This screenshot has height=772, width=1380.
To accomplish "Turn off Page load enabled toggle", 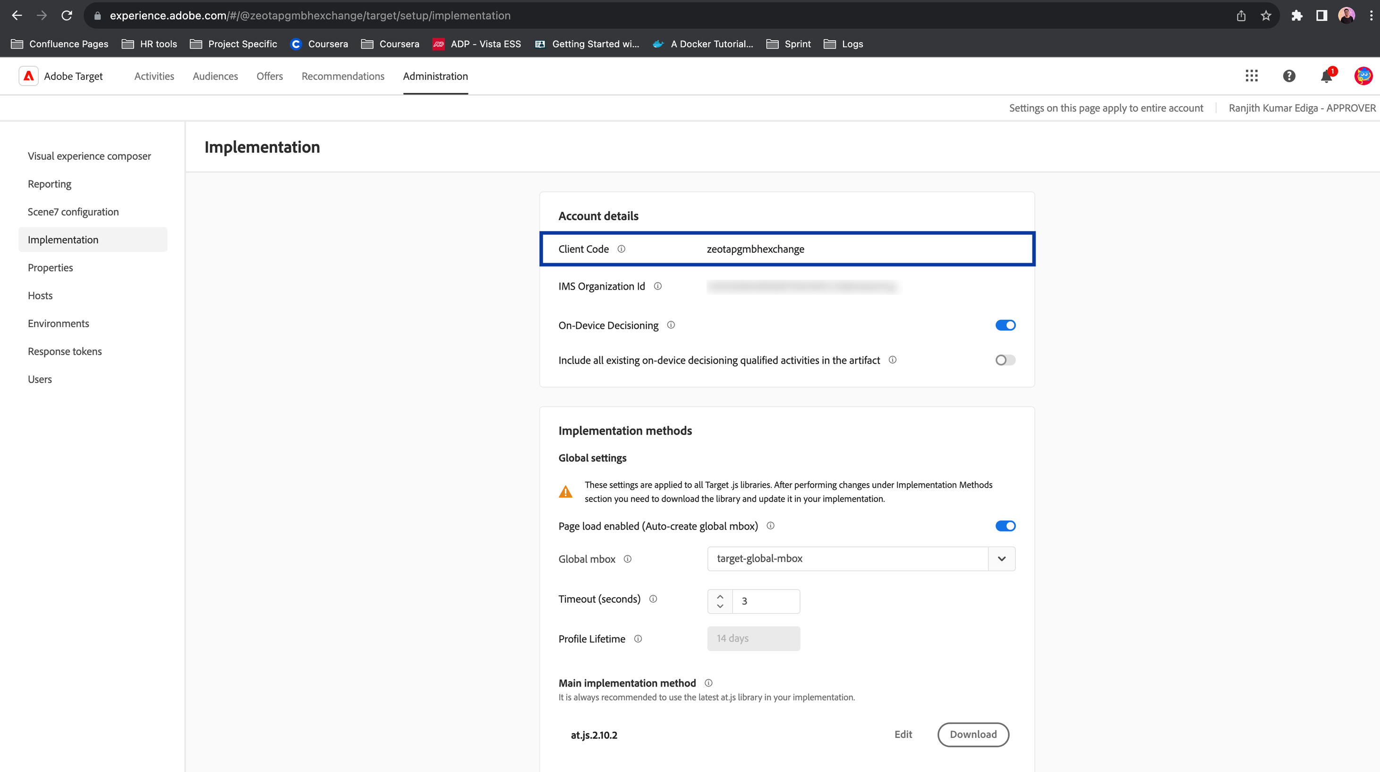I will pos(1005,526).
